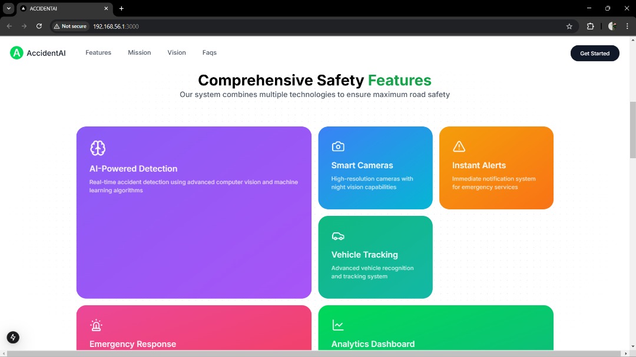Click the Real-time accident detection description text
This screenshot has height=357, width=636.
coord(194,186)
